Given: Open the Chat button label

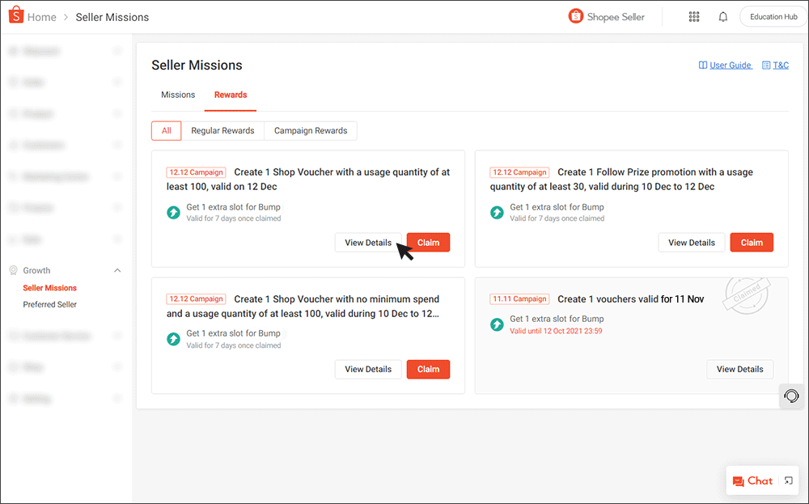Looking at the screenshot, I should pos(760,481).
